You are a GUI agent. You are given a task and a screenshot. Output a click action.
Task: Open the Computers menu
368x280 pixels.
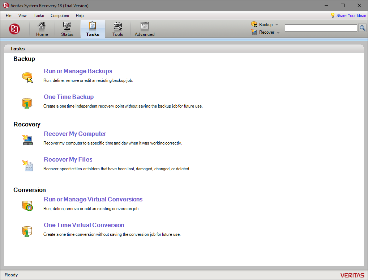[60, 16]
